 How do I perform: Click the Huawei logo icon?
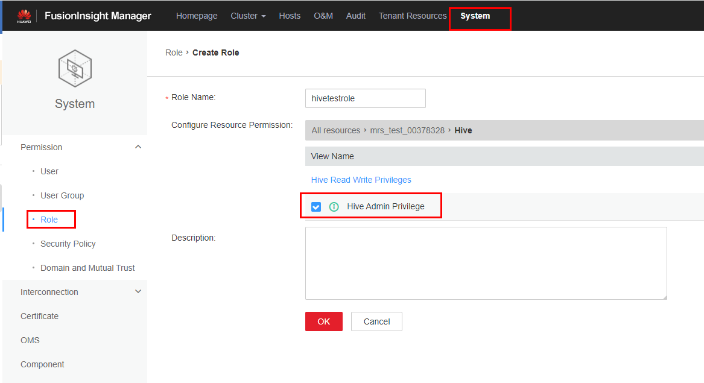tap(24, 16)
